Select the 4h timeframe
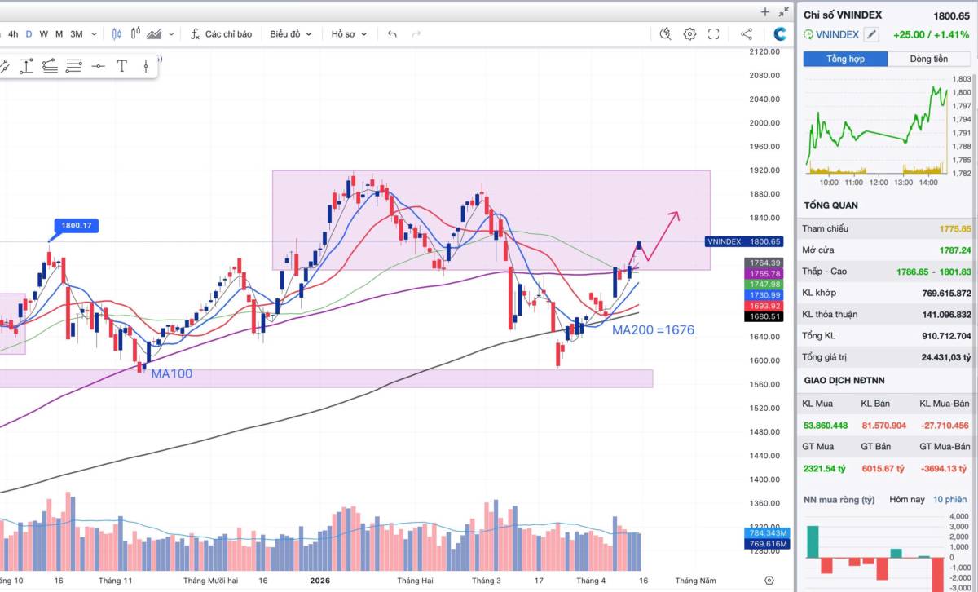 coord(13,34)
